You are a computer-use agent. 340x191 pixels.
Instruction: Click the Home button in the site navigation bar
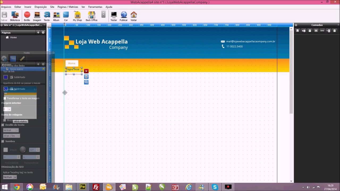click(x=72, y=63)
